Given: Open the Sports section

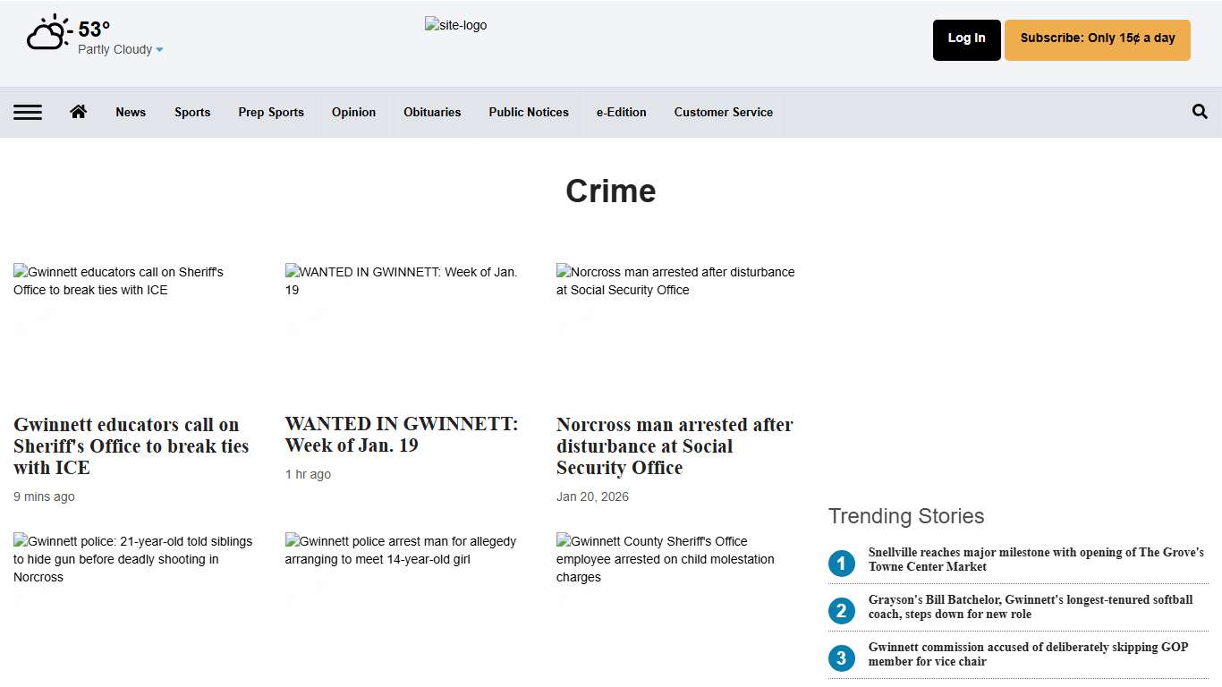Looking at the screenshot, I should (x=192, y=112).
